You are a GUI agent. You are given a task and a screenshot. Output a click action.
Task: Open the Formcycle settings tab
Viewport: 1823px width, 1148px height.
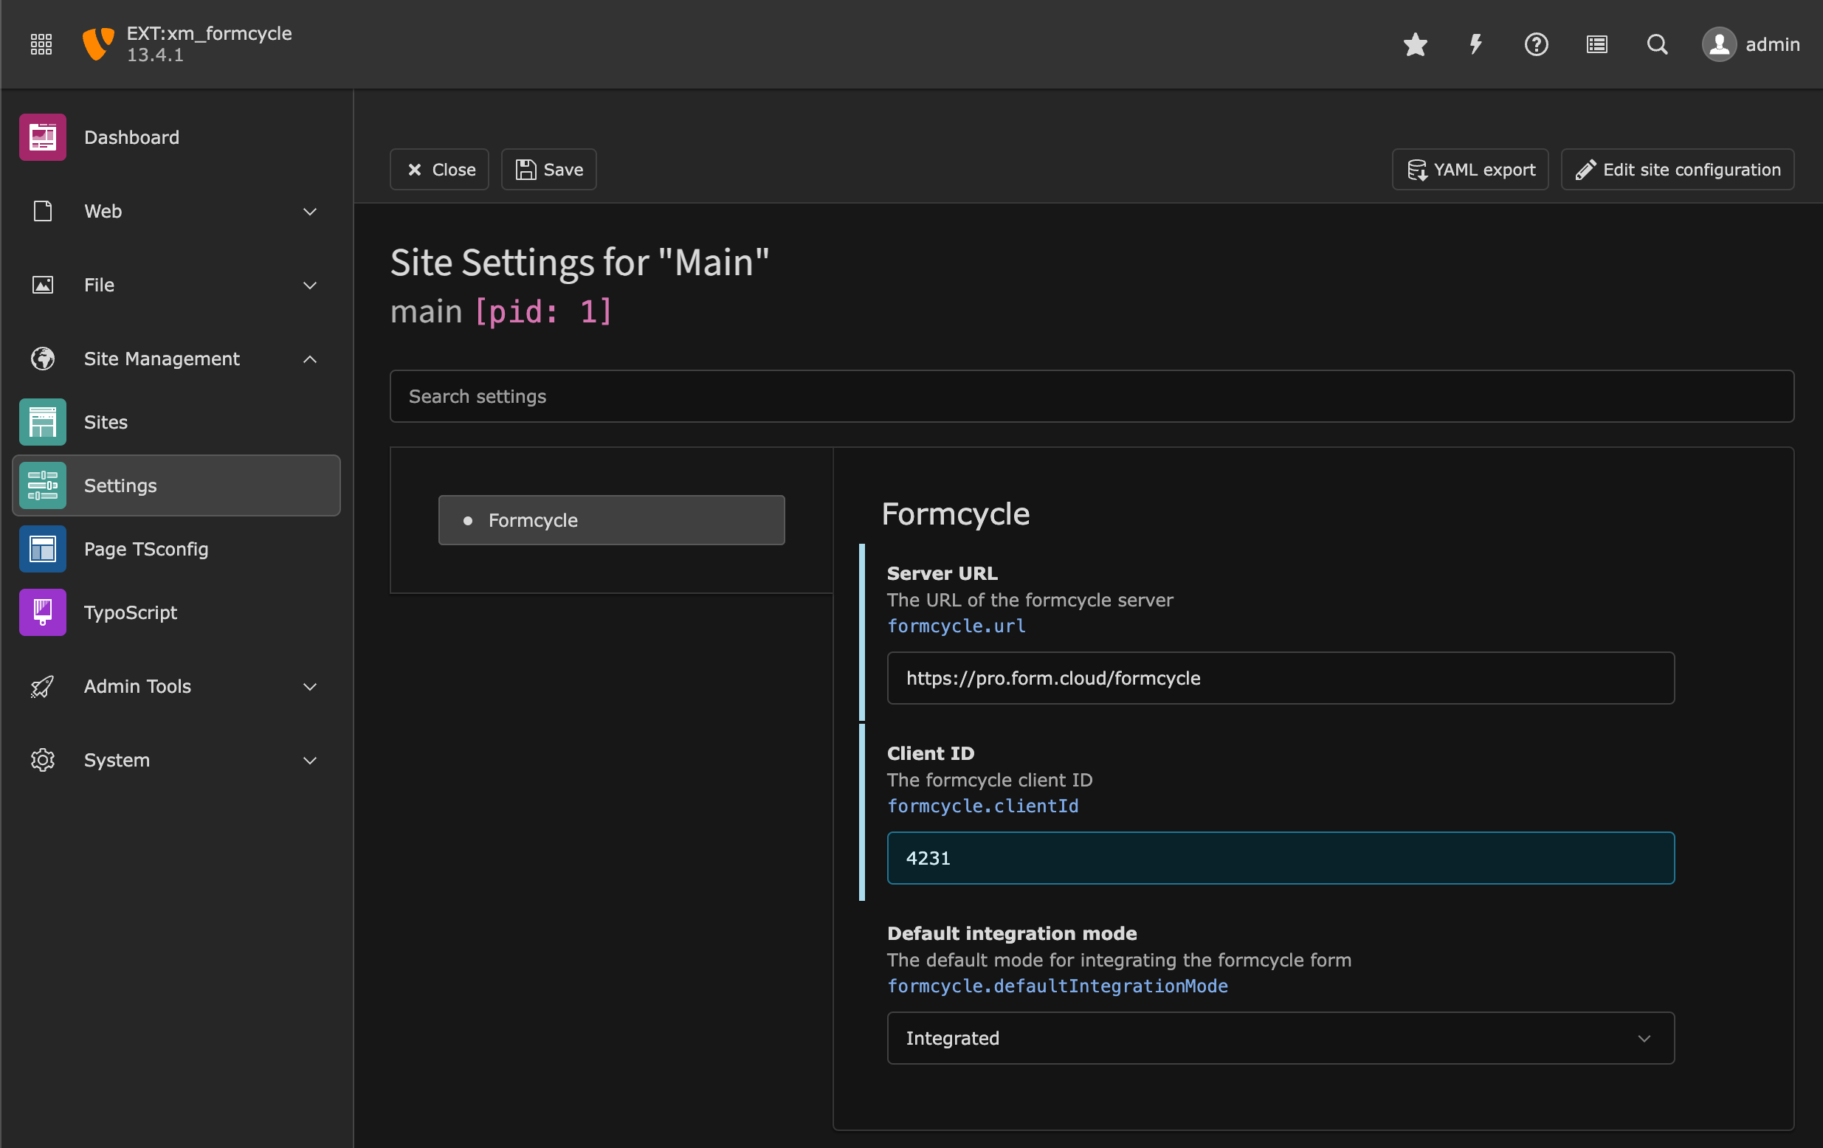pyautogui.click(x=611, y=520)
